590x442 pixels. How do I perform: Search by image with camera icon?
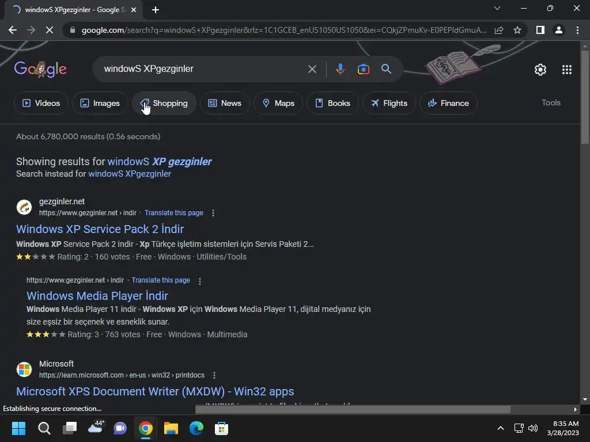pyautogui.click(x=363, y=69)
